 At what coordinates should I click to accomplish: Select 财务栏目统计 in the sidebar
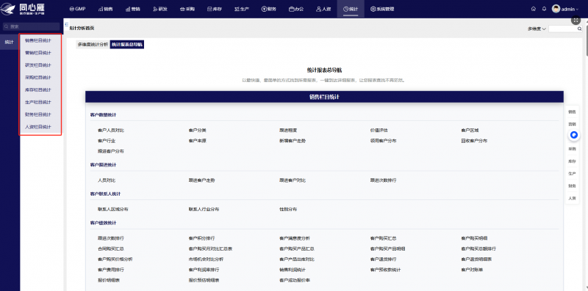[38, 114]
